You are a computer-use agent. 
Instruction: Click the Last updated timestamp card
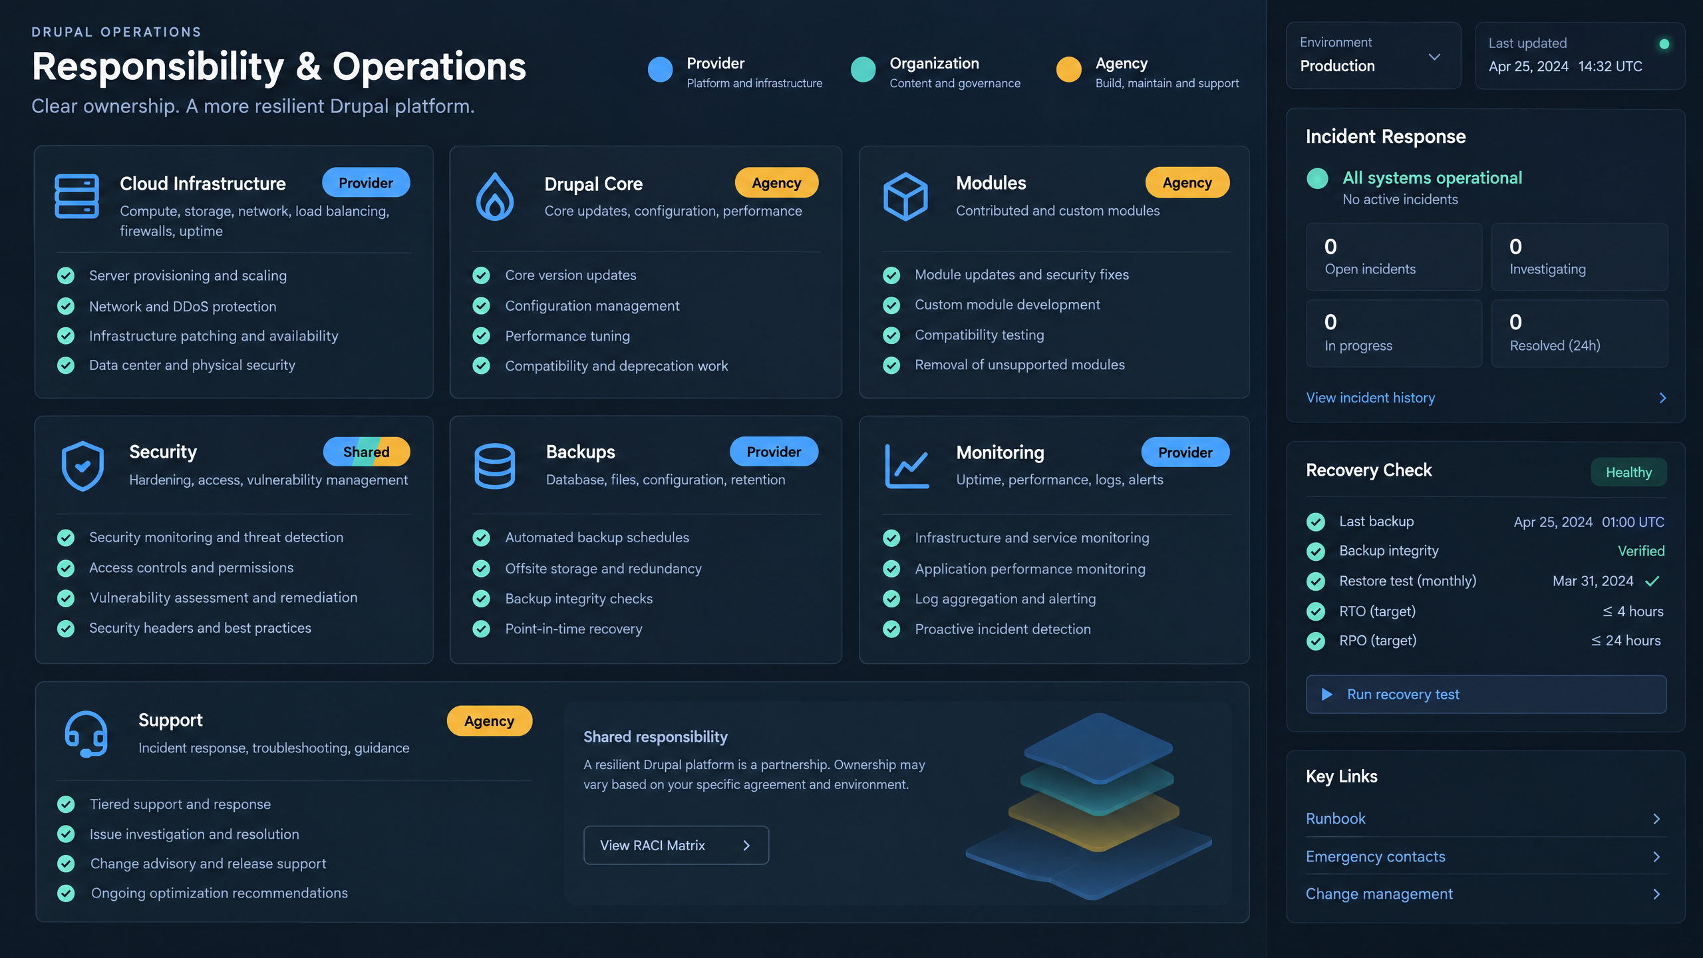[x=1580, y=56]
